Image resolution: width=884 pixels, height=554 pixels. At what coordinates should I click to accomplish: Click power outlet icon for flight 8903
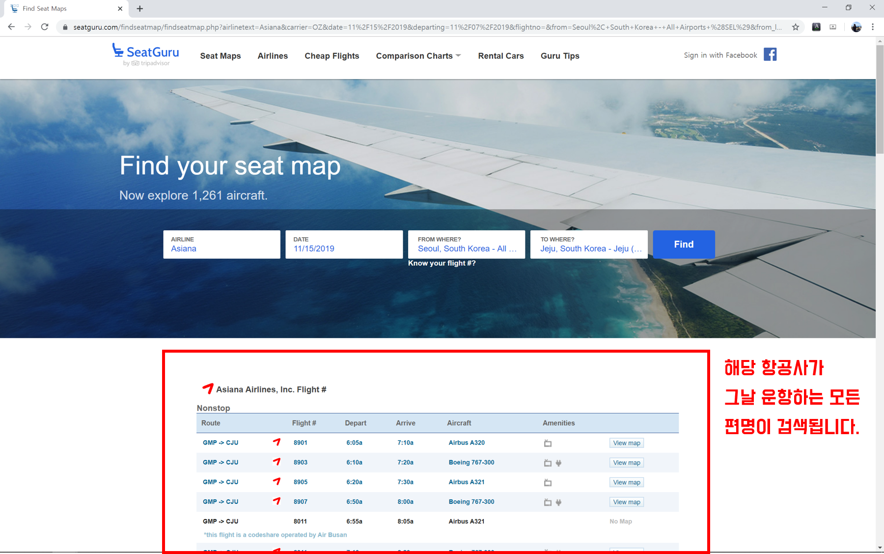tap(558, 463)
